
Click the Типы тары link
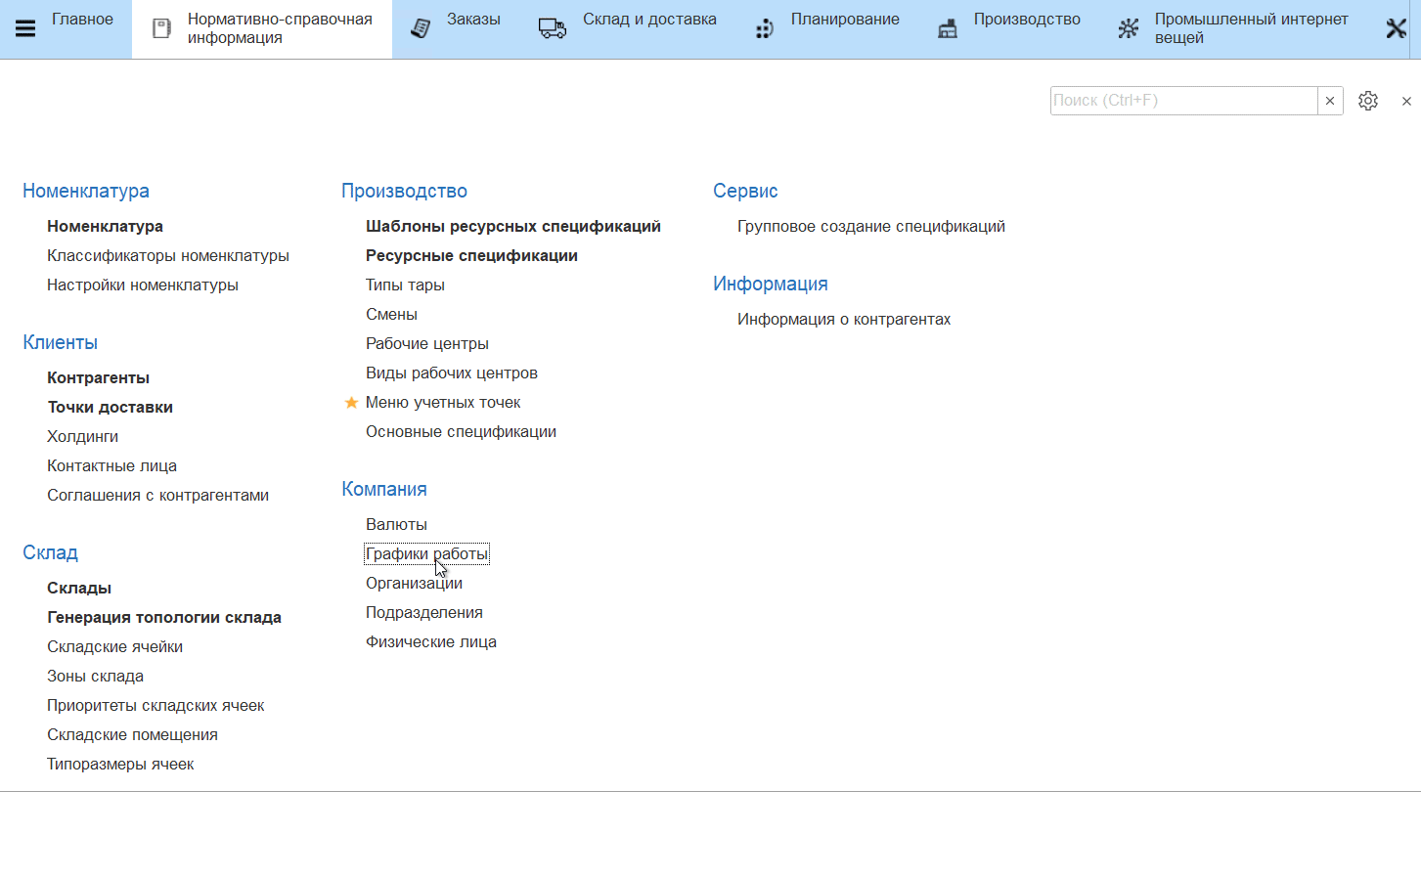(405, 285)
